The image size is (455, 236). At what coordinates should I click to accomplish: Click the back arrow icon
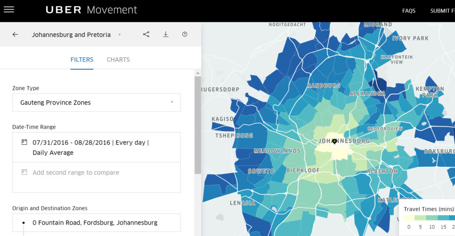pos(15,35)
